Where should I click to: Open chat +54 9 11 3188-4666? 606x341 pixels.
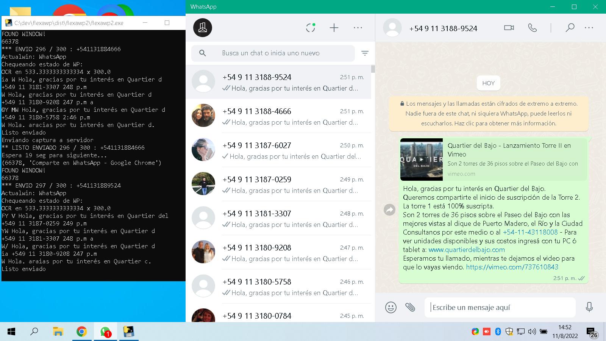click(x=278, y=116)
